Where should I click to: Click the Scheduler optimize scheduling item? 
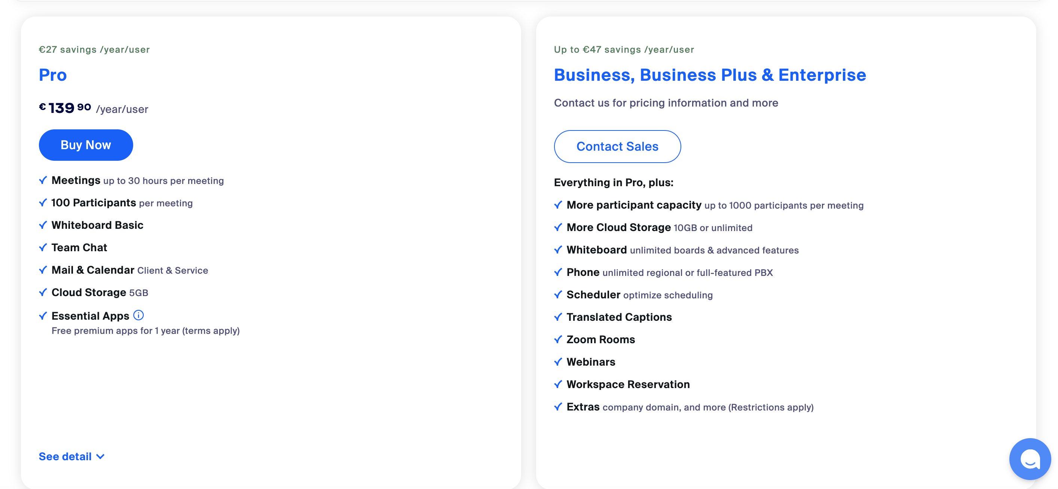pyautogui.click(x=639, y=295)
